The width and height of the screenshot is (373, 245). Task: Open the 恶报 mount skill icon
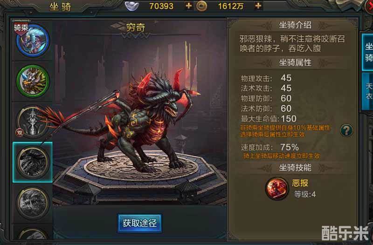[276, 189]
